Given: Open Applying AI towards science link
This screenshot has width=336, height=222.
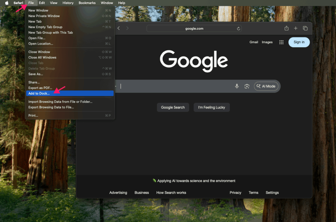Looking at the screenshot, I should coord(196,181).
